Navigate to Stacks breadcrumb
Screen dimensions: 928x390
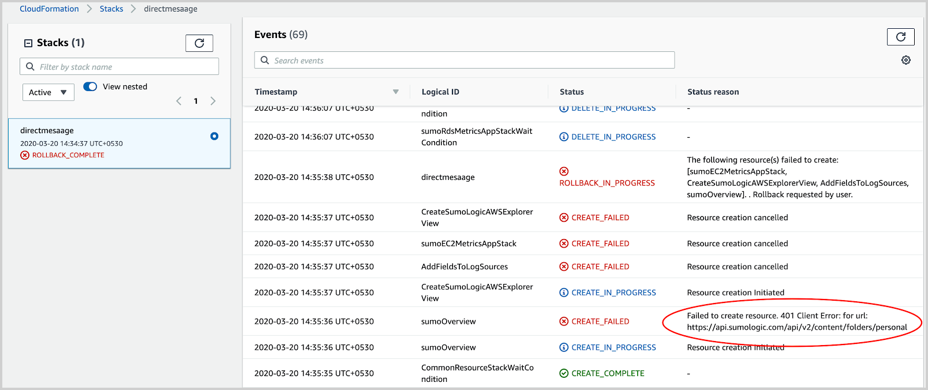111,9
